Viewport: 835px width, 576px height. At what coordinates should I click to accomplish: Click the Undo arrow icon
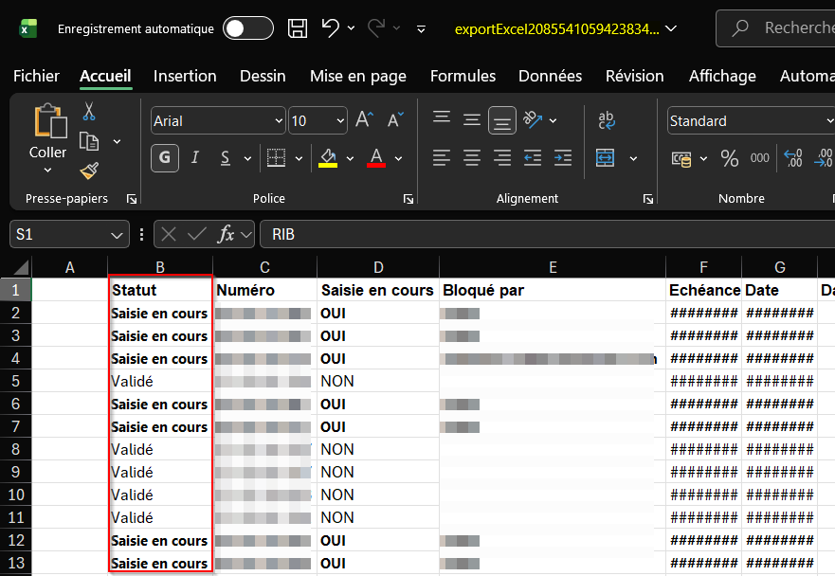click(330, 28)
